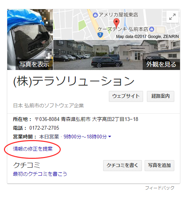Click the アメリカ屋城東店 shop marker icon
The height and width of the screenshot is (197, 188).
pyautogui.click(x=95, y=15)
